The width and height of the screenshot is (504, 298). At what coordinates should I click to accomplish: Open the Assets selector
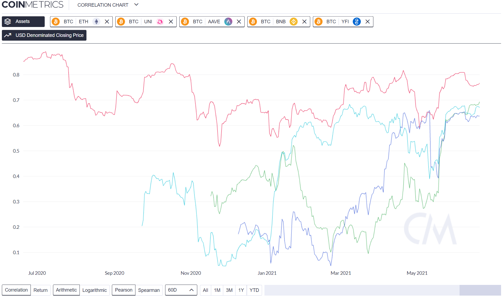(23, 21)
